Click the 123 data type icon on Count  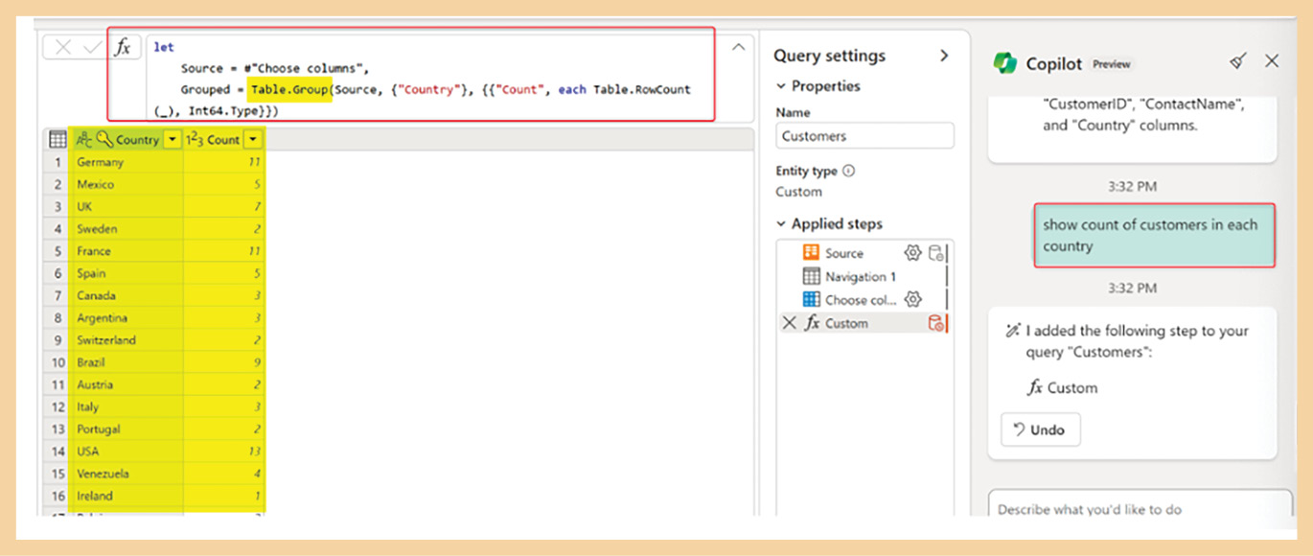[x=194, y=140]
